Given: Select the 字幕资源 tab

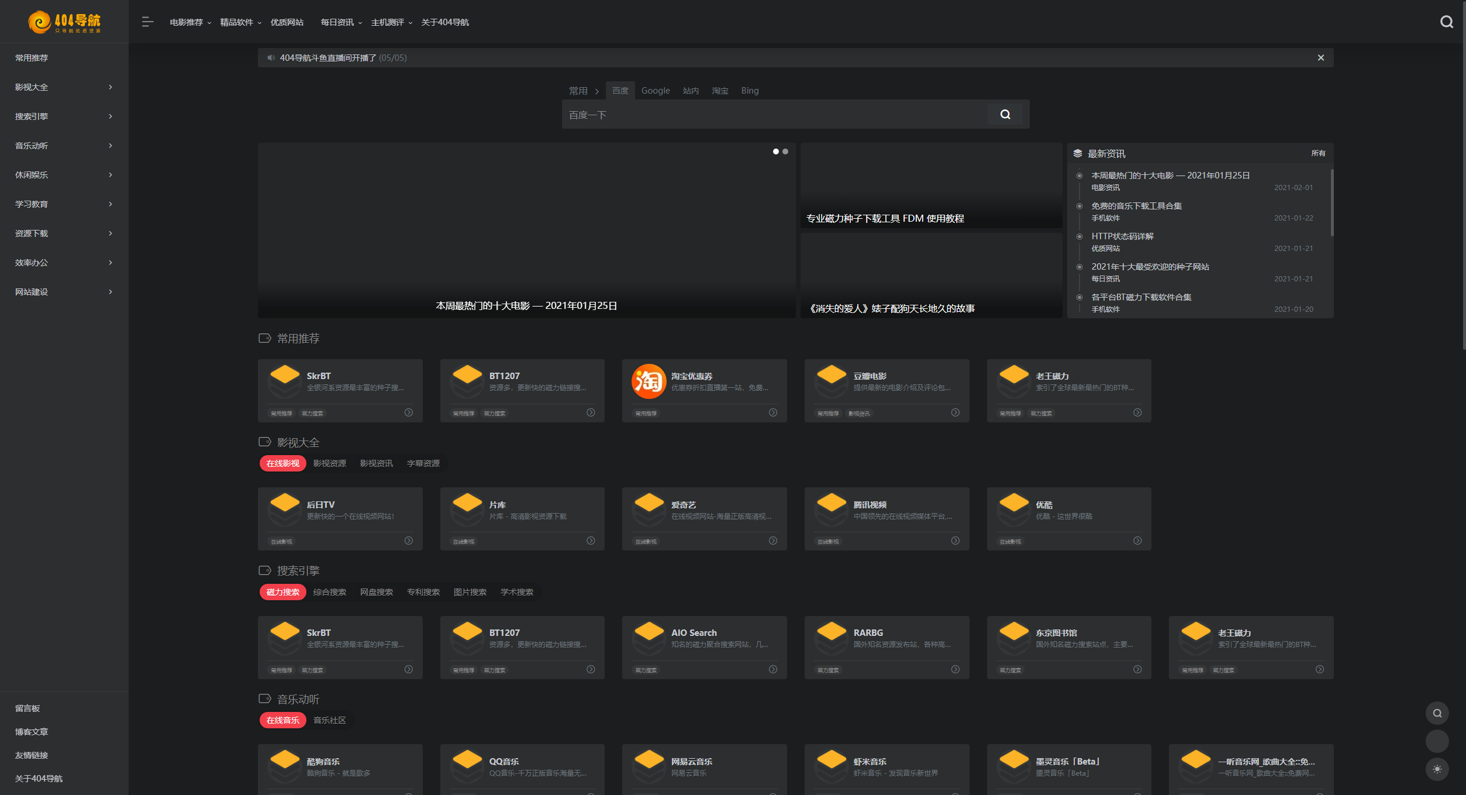Looking at the screenshot, I should coord(423,463).
